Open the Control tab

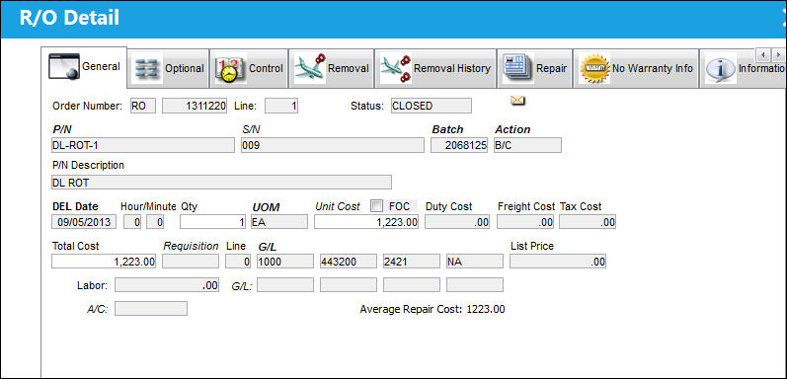coord(249,68)
